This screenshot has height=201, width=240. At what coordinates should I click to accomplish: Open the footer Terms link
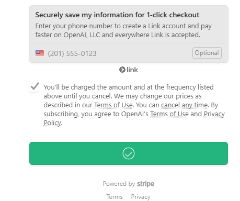pyautogui.click(x=115, y=197)
